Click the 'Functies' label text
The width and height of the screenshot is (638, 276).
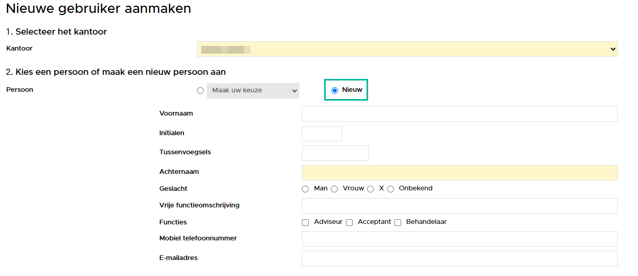(173, 222)
